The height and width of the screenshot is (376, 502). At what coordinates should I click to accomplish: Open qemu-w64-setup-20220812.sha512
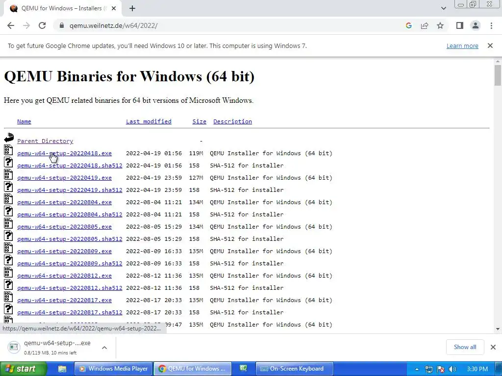click(x=70, y=288)
